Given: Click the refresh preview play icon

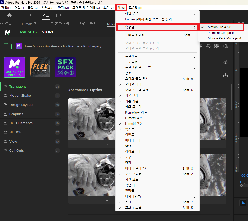Looking at the screenshot, I should point(208,46).
